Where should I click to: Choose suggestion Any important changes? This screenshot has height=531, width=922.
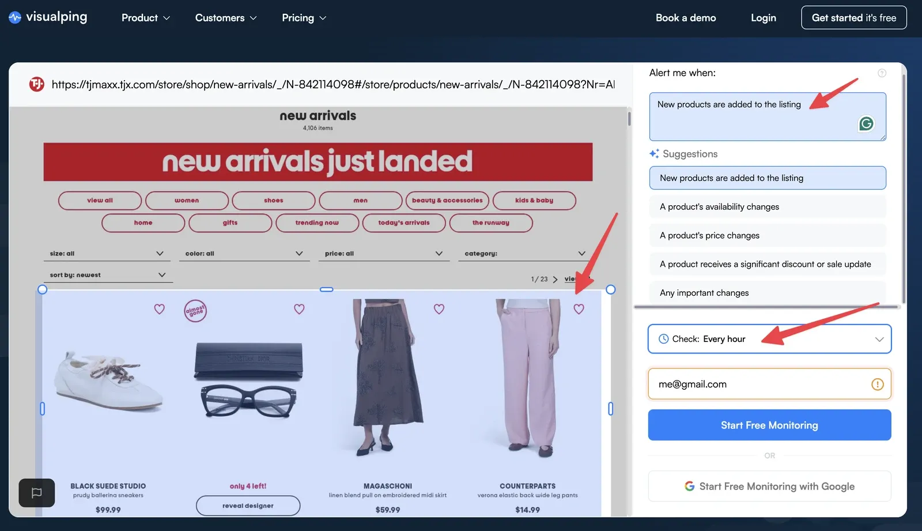[x=768, y=293]
